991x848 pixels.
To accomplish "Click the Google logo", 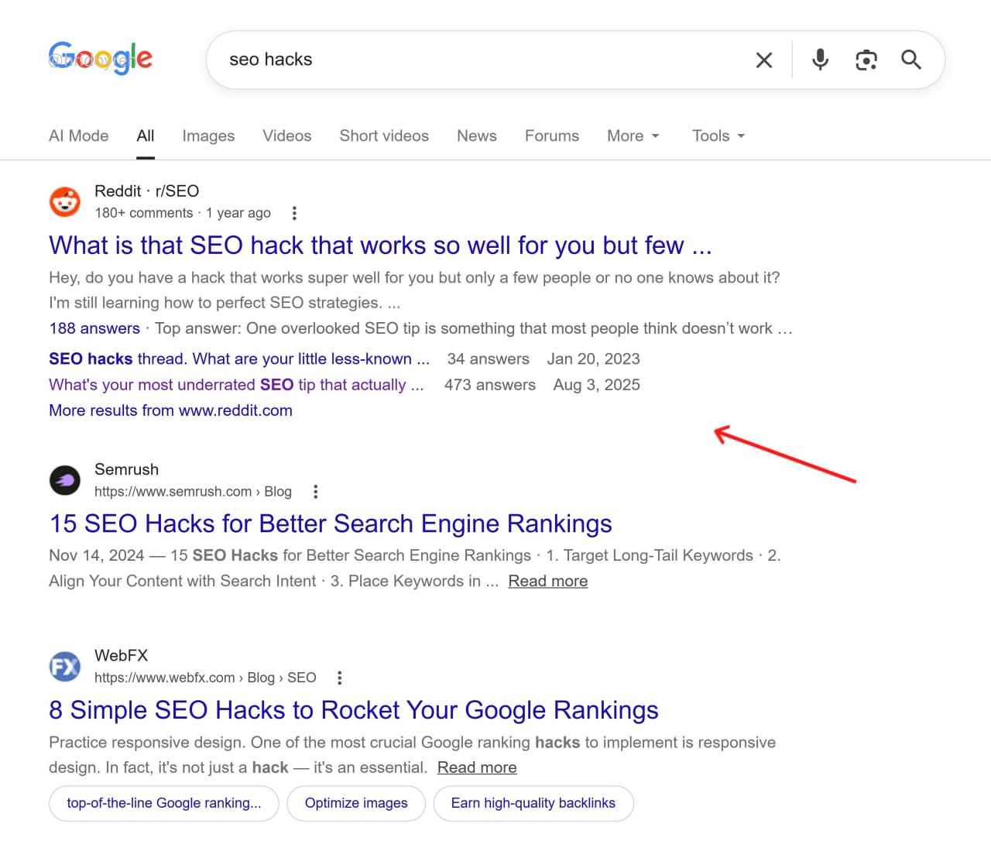I will click(101, 58).
